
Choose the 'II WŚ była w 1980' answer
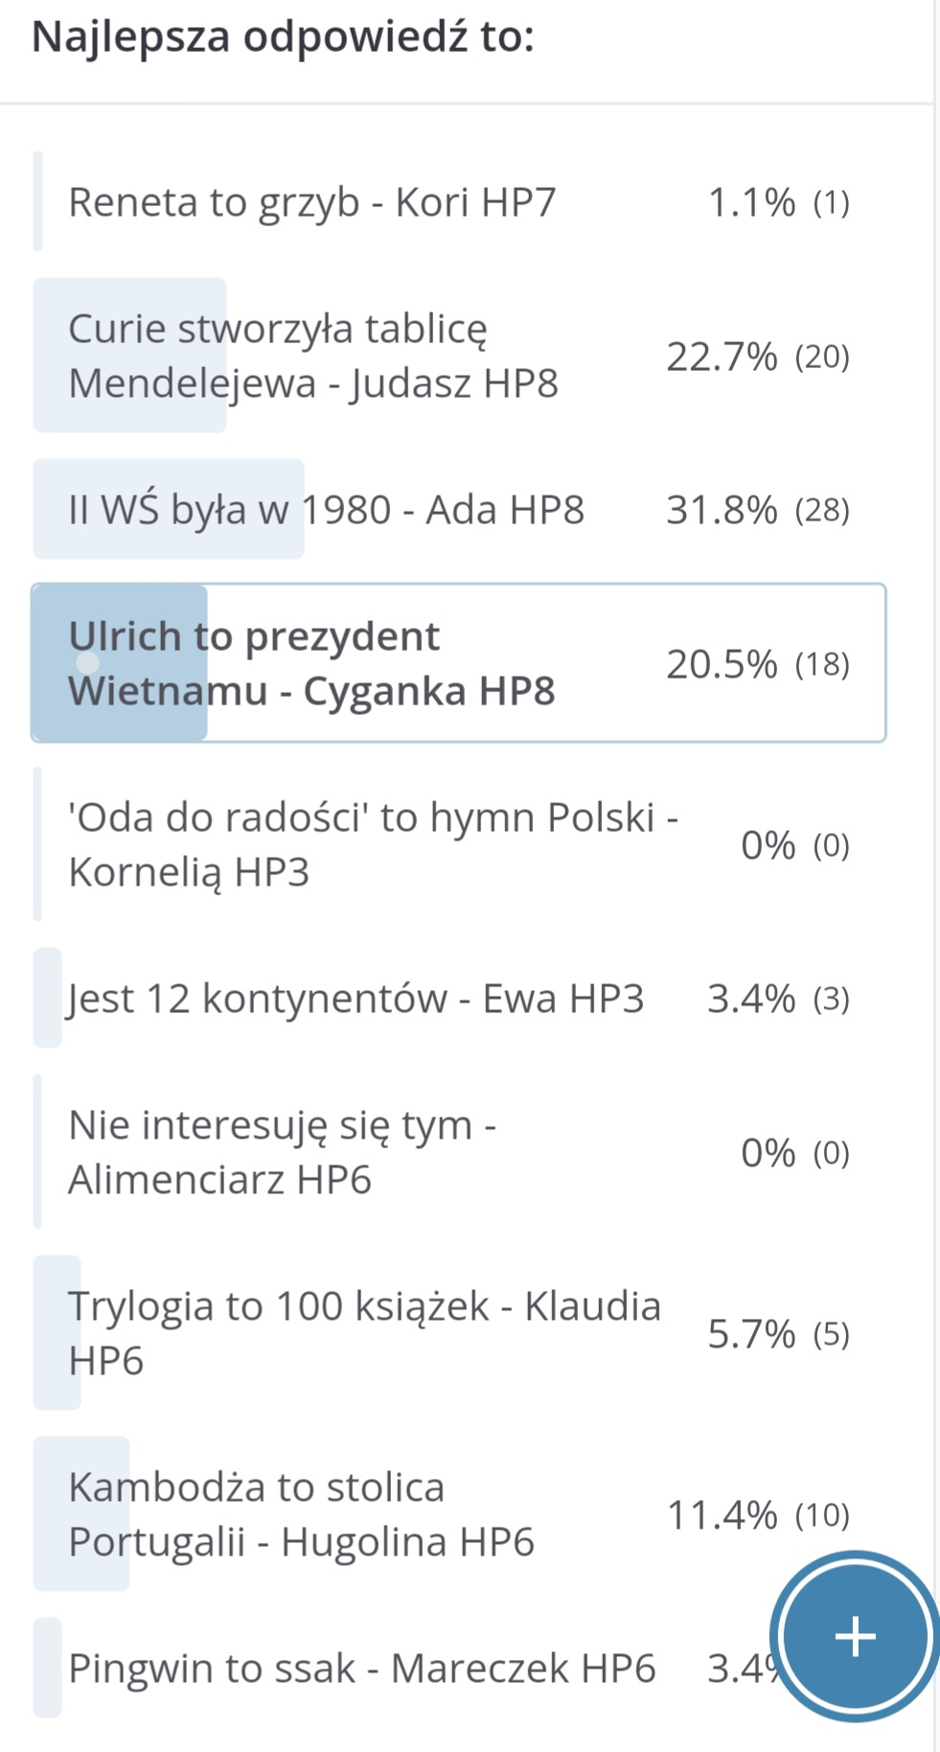pos(326,510)
